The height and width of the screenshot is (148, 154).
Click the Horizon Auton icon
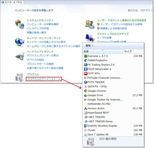point(86,109)
